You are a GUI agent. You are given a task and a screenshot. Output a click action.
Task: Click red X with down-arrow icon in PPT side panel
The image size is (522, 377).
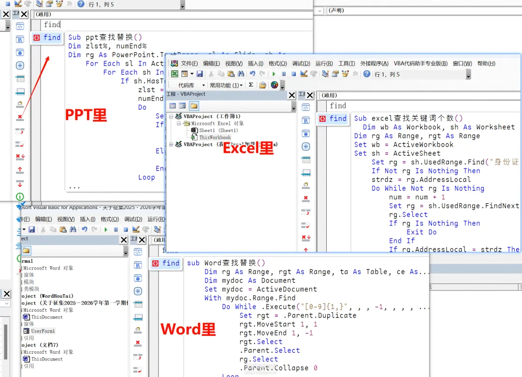[20, 157]
